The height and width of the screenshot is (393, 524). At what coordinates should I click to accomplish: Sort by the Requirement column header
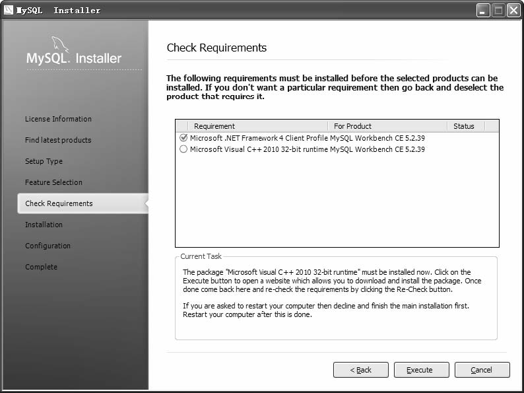[257, 126]
